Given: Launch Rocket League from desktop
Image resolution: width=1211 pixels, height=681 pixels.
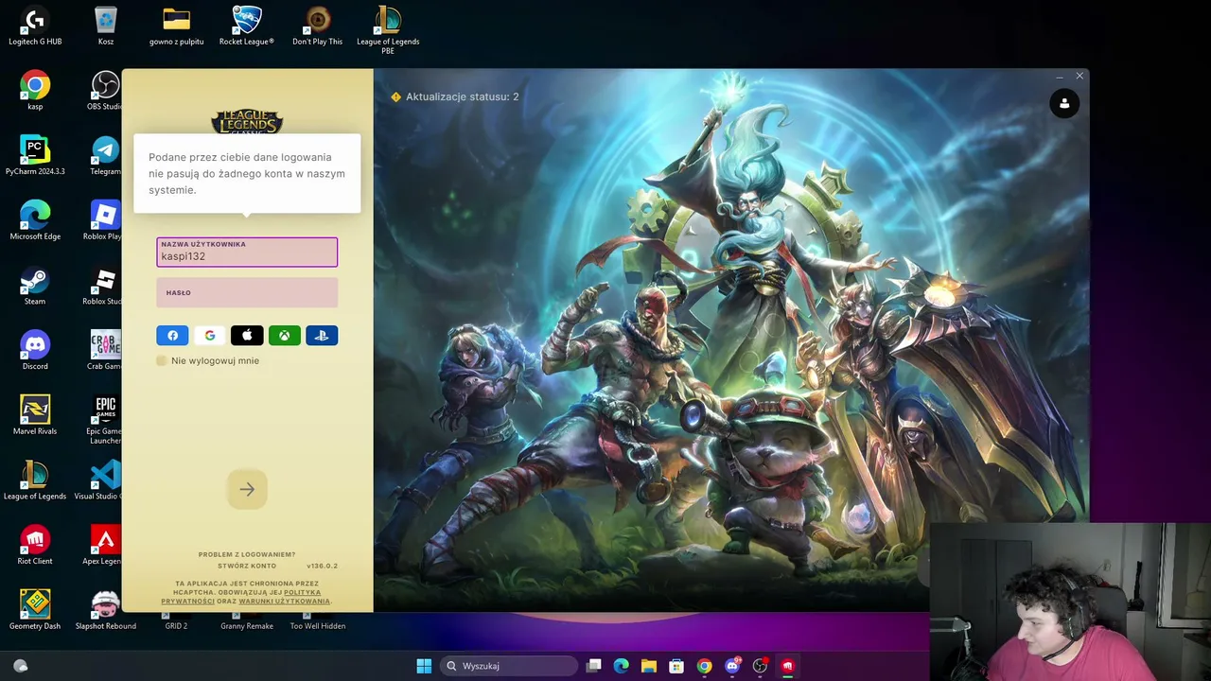Looking at the screenshot, I should tap(247, 26).
